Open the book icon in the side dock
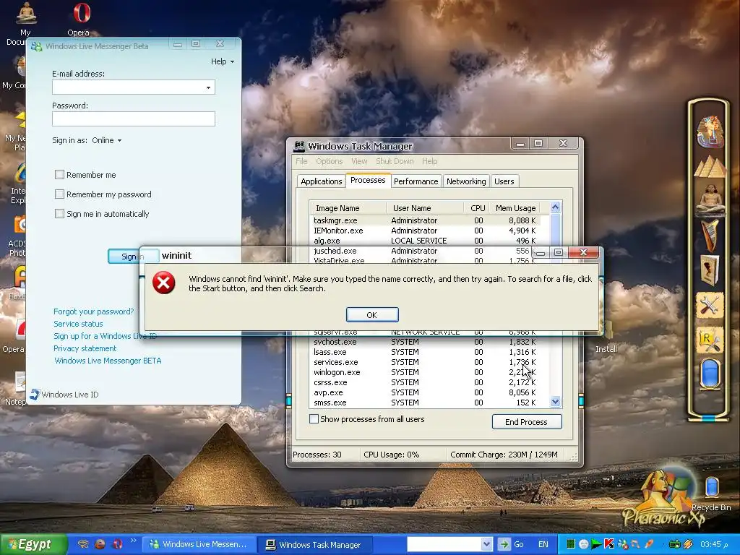Image resolution: width=740 pixels, height=555 pixels. (x=710, y=270)
